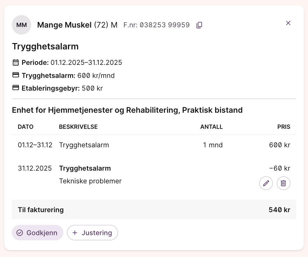Edit the Tekniske problemer adjustment
The width and height of the screenshot is (308, 257).
266,183
